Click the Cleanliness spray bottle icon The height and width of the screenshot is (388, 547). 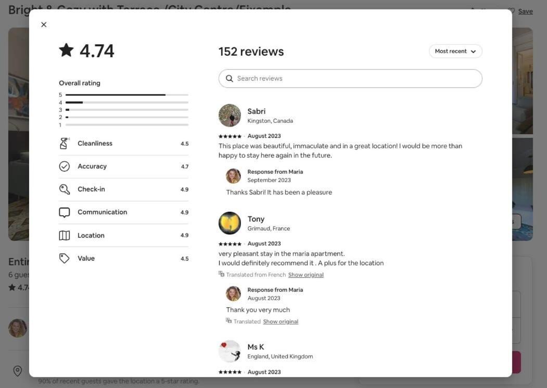(x=64, y=143)
